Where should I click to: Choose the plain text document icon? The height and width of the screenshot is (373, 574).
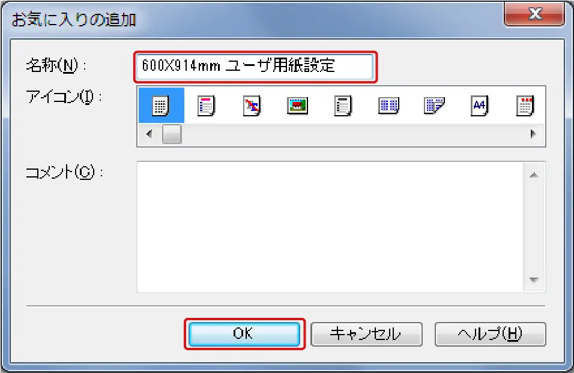343,106
